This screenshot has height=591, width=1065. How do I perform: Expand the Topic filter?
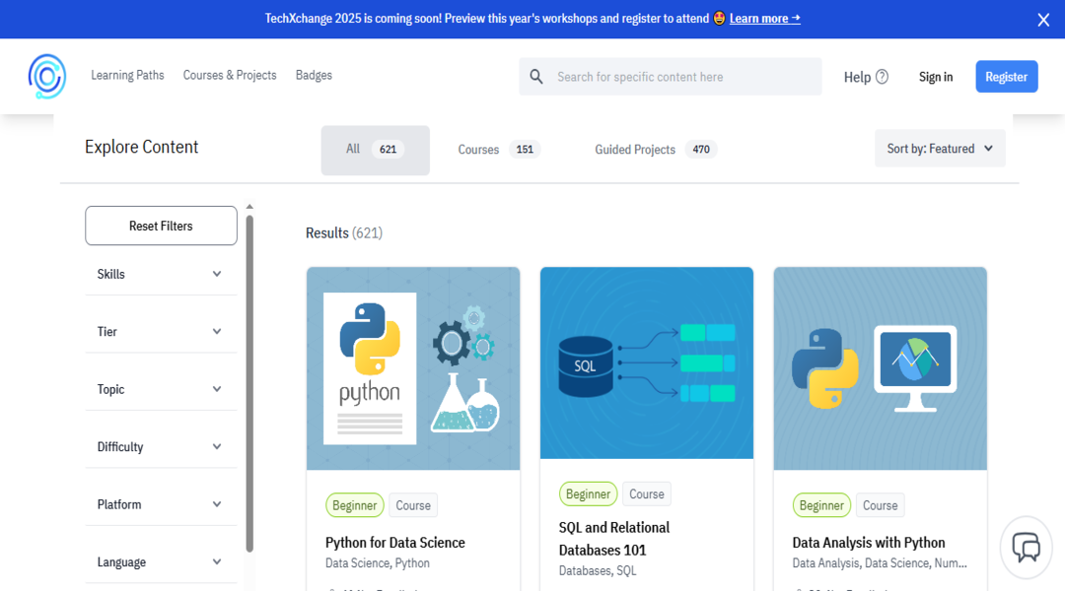click(x=161, y=389)
